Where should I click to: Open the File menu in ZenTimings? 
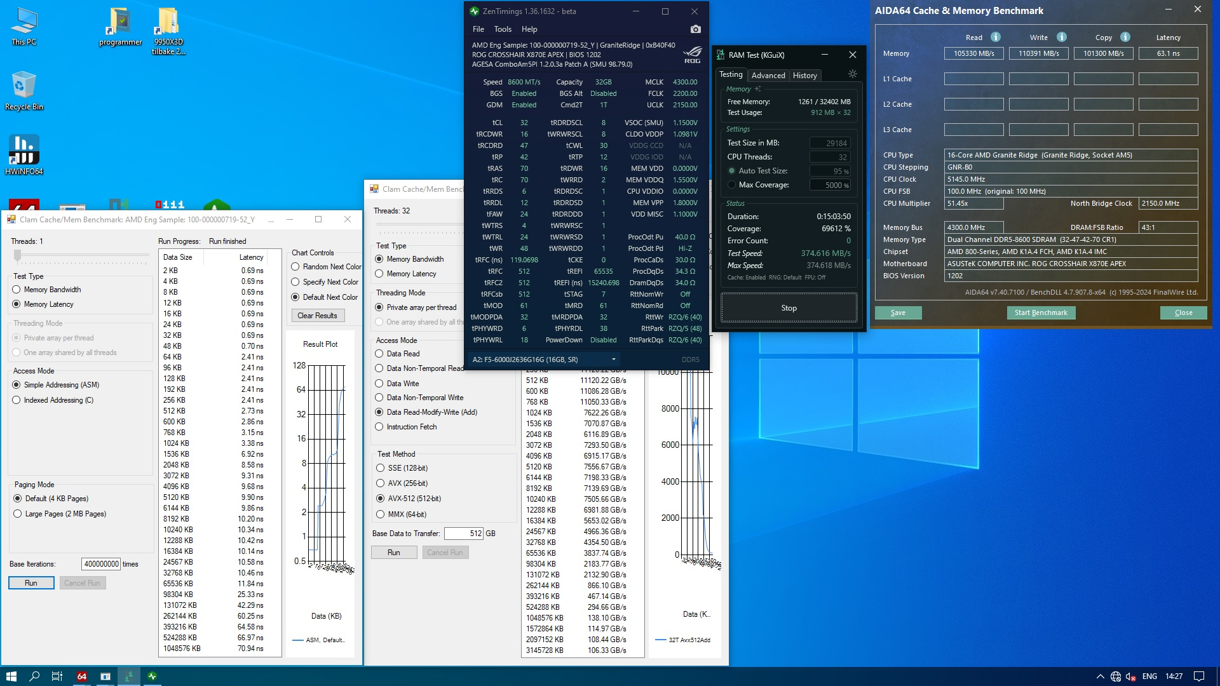pyautogui.click(x=478, y=29)
